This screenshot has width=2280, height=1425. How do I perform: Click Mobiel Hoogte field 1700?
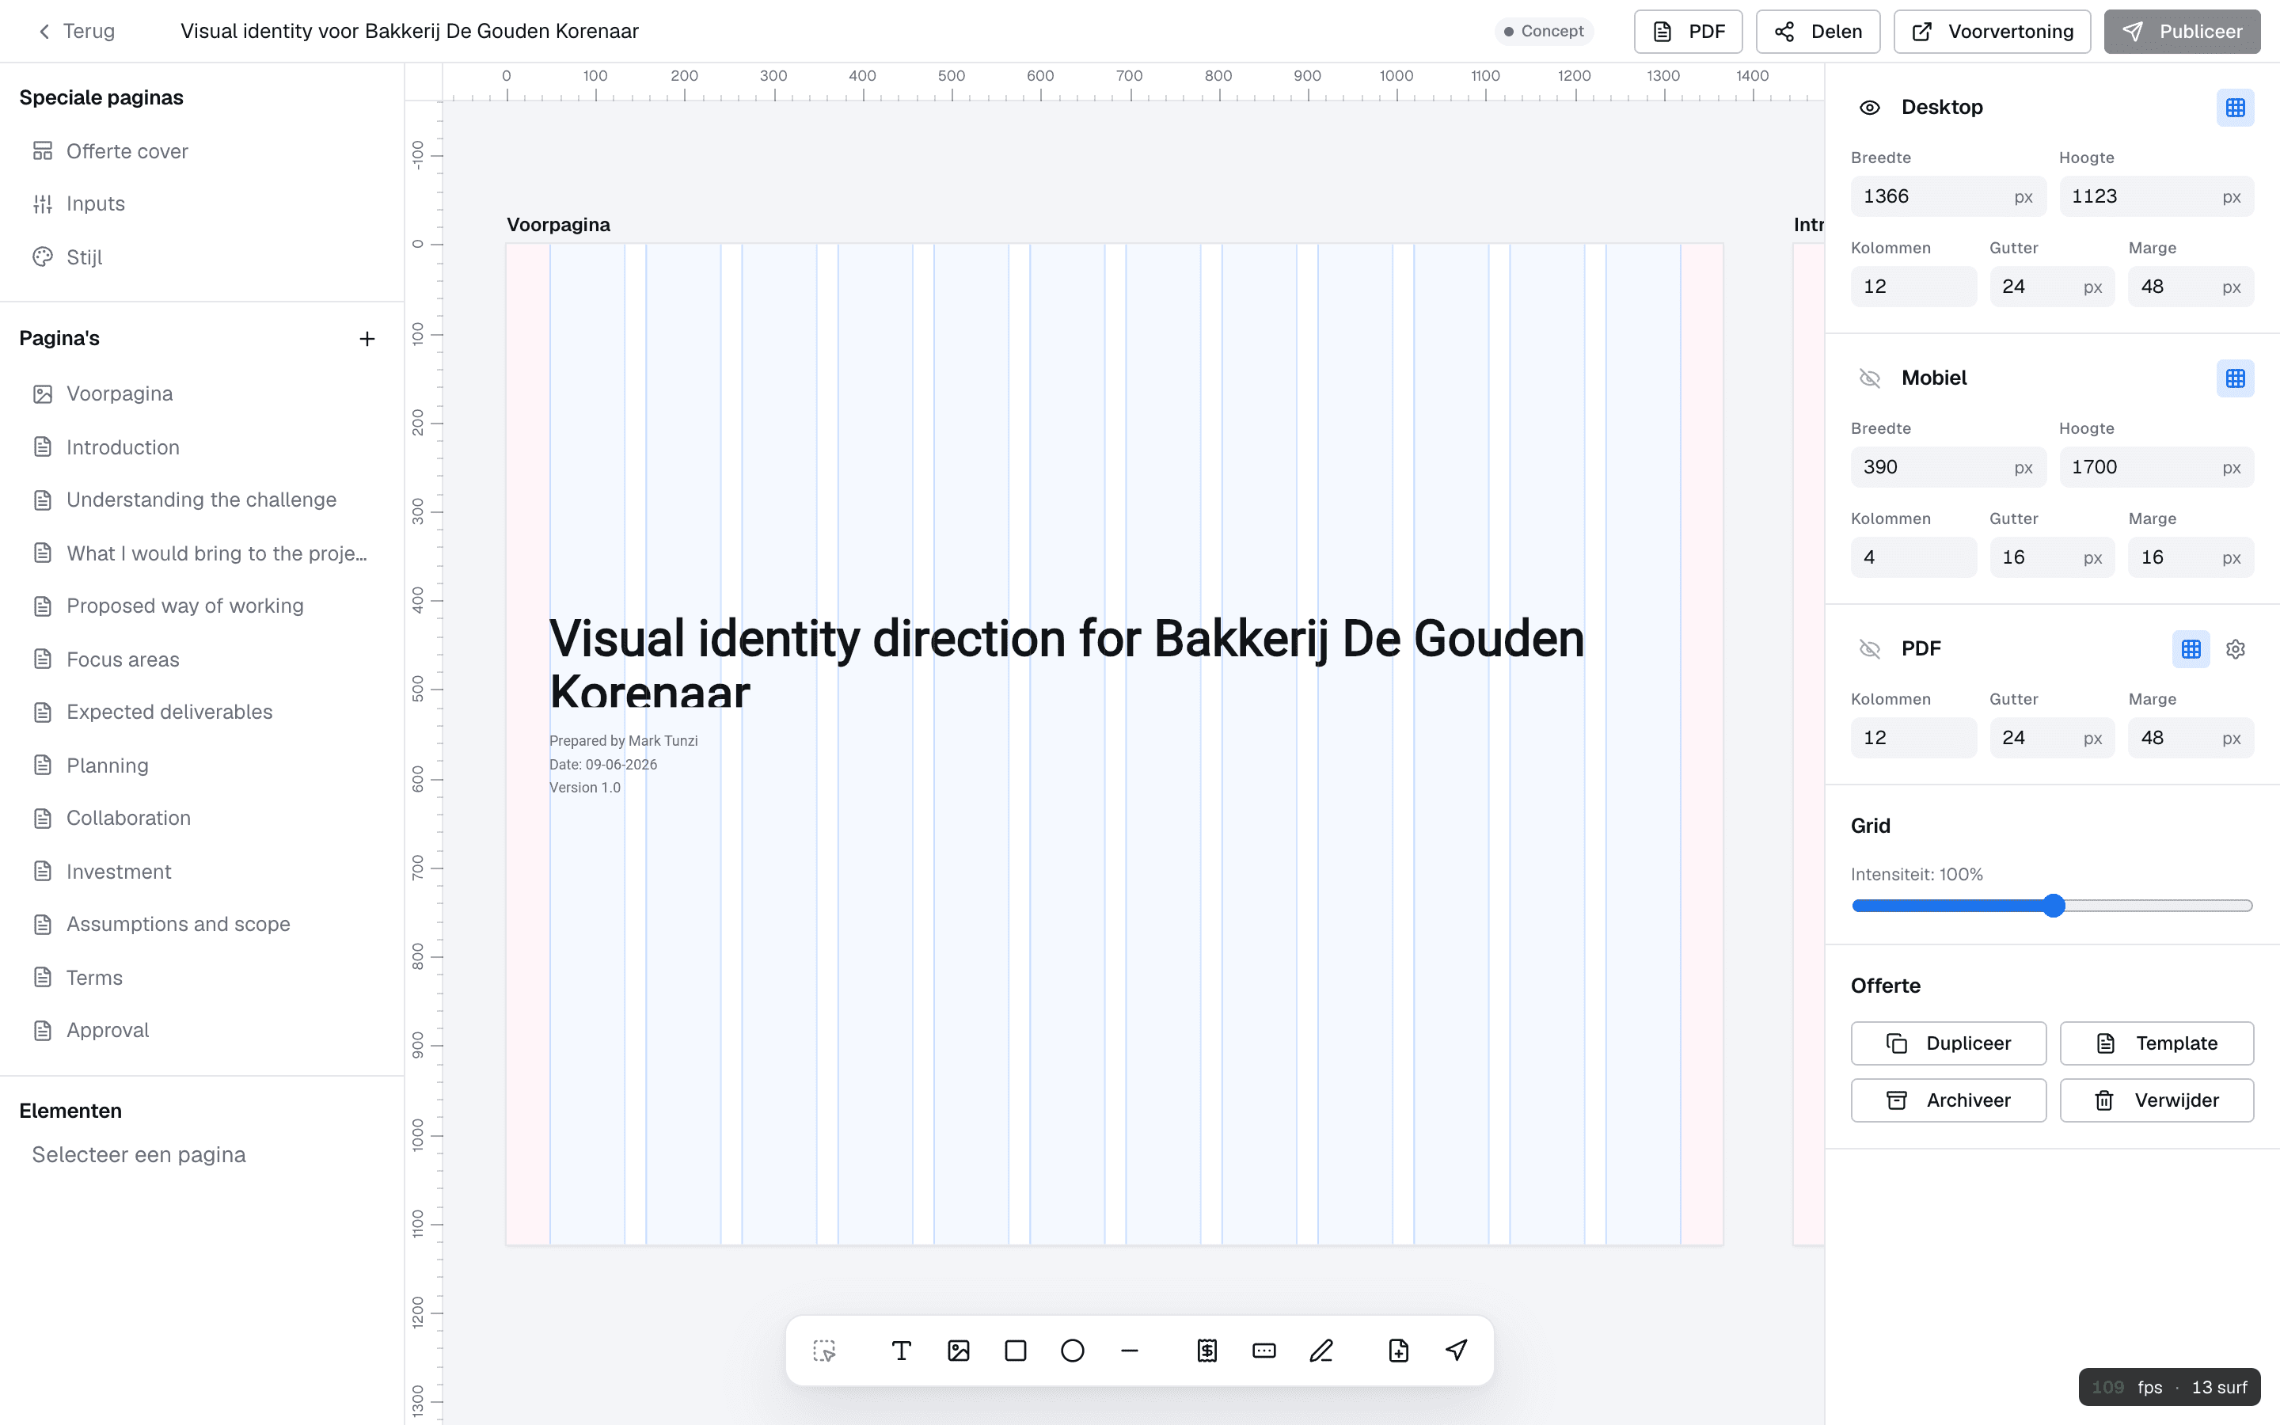tap(2156, 466)
